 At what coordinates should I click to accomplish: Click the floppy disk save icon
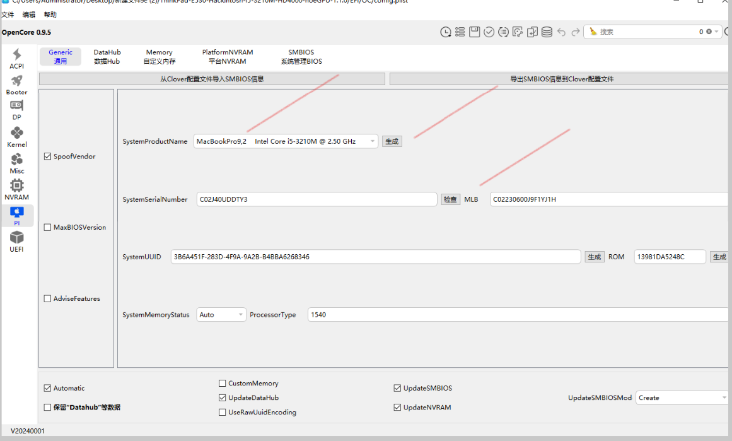pos(474,32)
